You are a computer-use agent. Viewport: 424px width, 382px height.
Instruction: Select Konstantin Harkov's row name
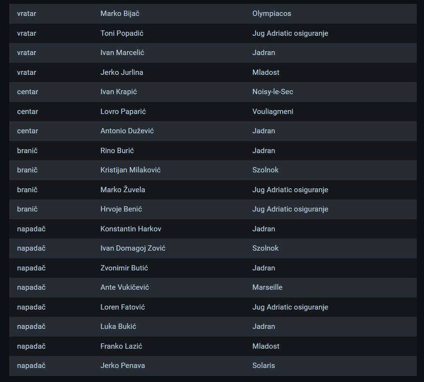pos(131,229)
